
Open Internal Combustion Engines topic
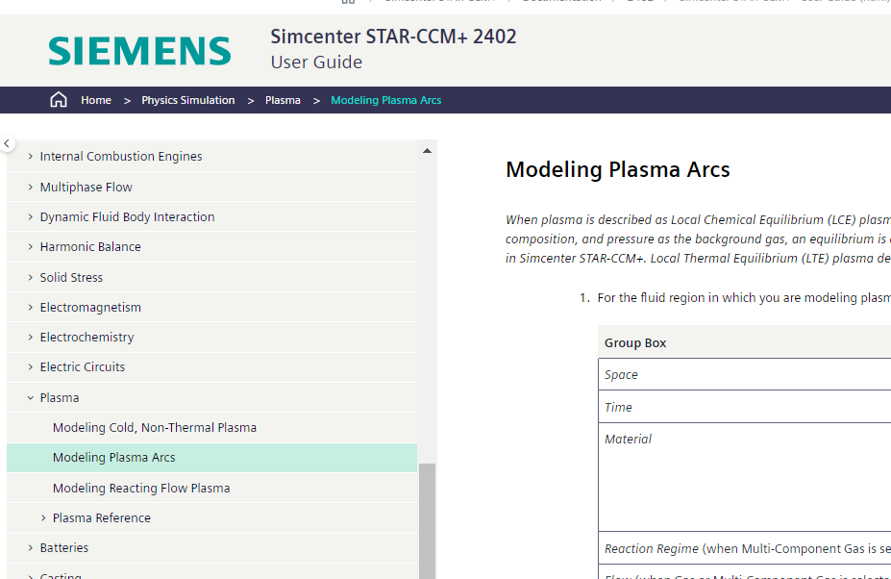click(x=121, y=157)
